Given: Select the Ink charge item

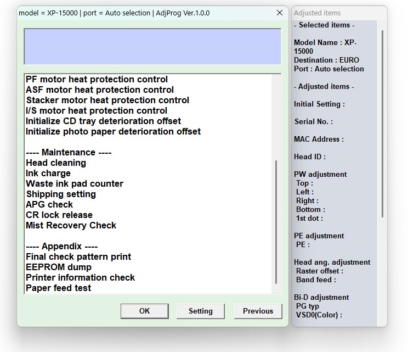Looking at the screenshot, I should [x=48, y=173].
